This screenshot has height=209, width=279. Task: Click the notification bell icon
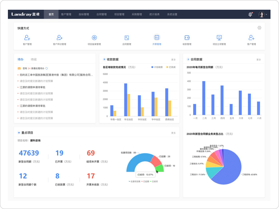(250, 14)
